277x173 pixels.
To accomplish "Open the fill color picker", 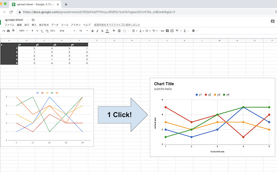I will point(114,31).
